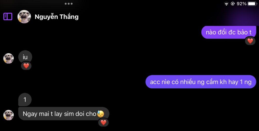Select the "acc nìe có nhiều ng cầm" bubble
This screenshot has height=131, width=259.
coord(201,82)
